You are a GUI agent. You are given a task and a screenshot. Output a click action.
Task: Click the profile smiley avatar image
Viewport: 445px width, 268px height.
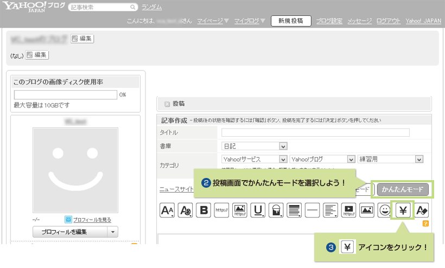point(75,170)
